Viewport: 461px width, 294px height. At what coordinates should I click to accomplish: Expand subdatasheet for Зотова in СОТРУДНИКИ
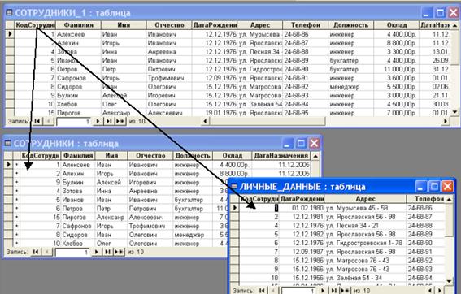(x=17, y=191)
